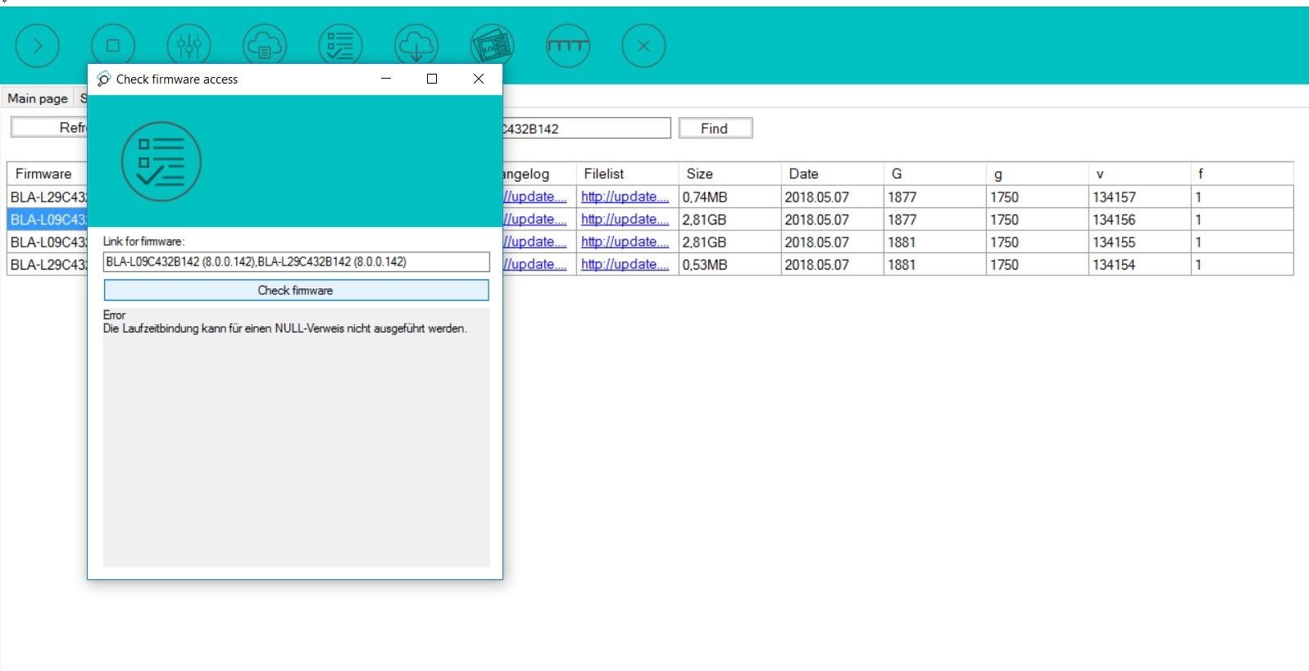Minimize the Check firmware access dialog
1309x671 pixels.
click(x=386, y=79)
